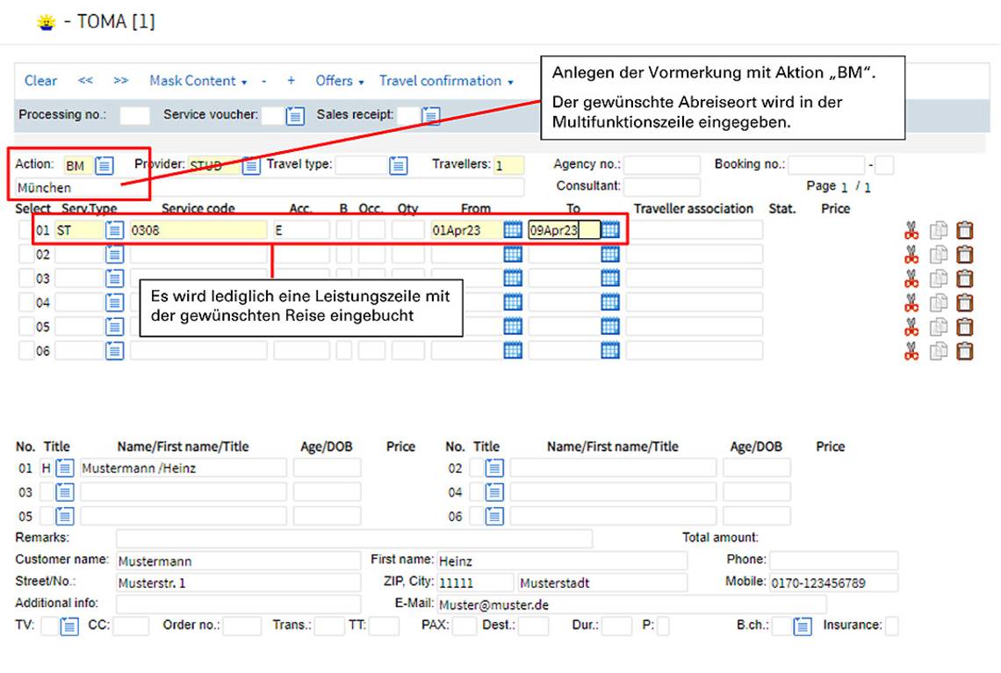Viewport: 1001px width, 673px height.
Task: Paste into service row 01
Action: pos(965,230)
